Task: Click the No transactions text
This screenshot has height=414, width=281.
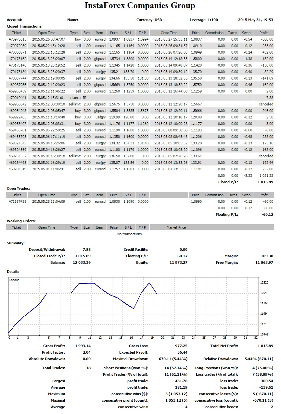Action: (x=129, y=234)
